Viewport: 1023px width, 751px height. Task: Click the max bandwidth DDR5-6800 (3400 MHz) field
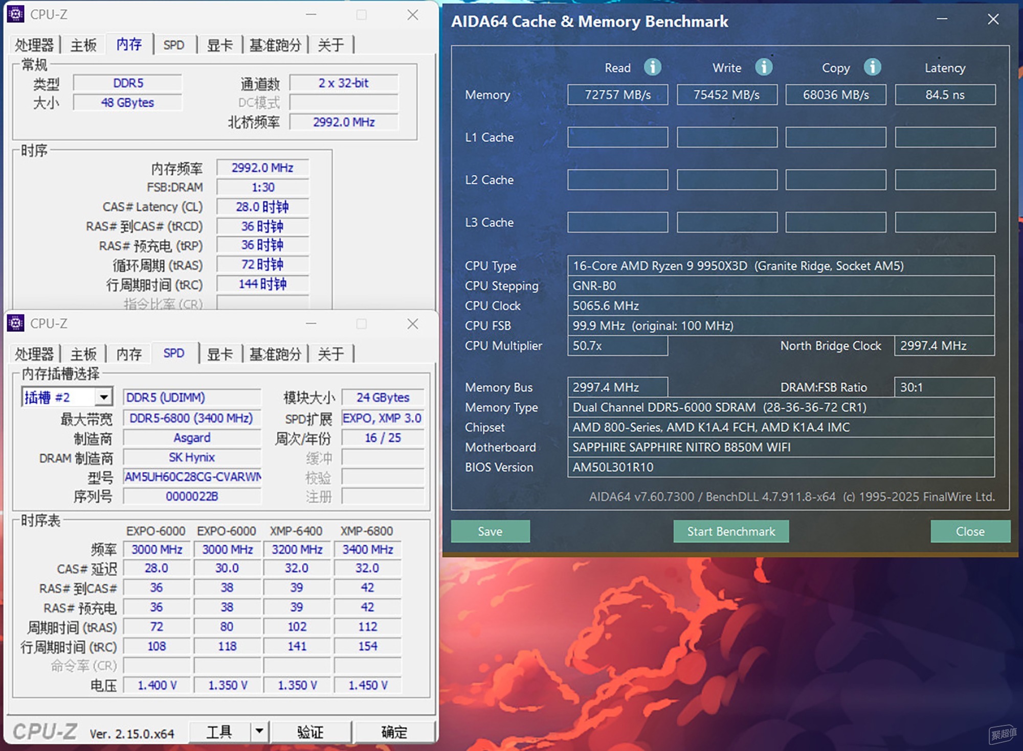[192, 418]
